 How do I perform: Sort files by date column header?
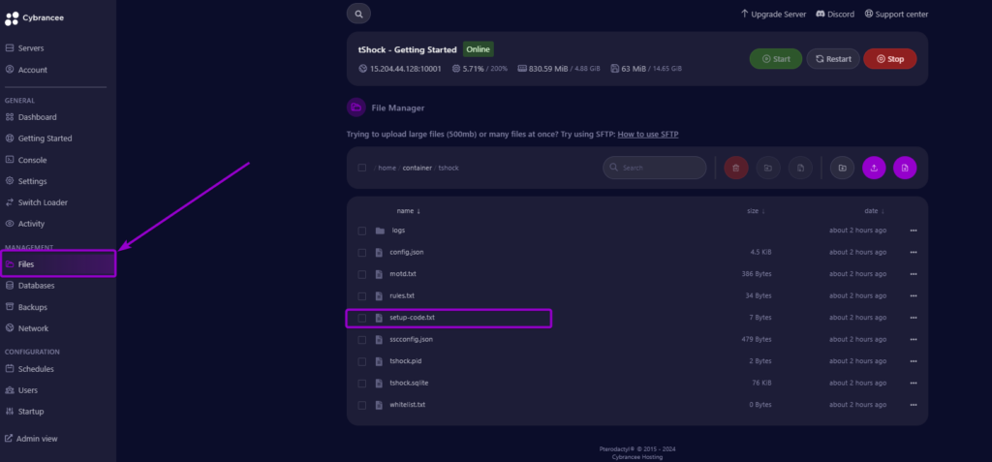click(x=875, y=211)
